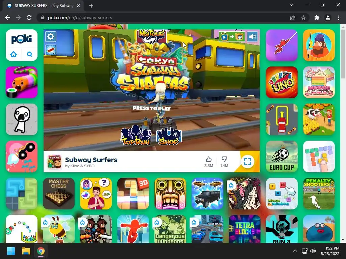Viewport: 346px width, 259px height.
Task: Open the taskbar volume control
Action: (x=313, y=251)
